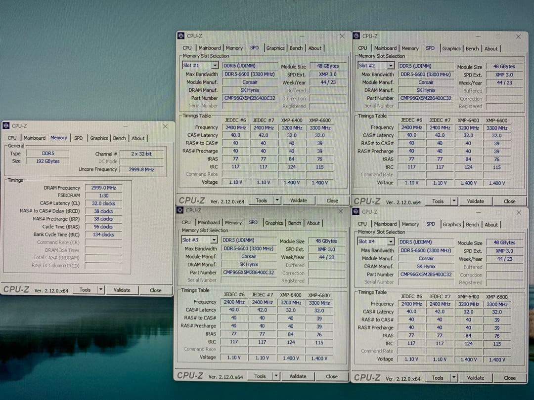Open the Tools dropdown arrow in the Slot #1 window

pos(277,200)
